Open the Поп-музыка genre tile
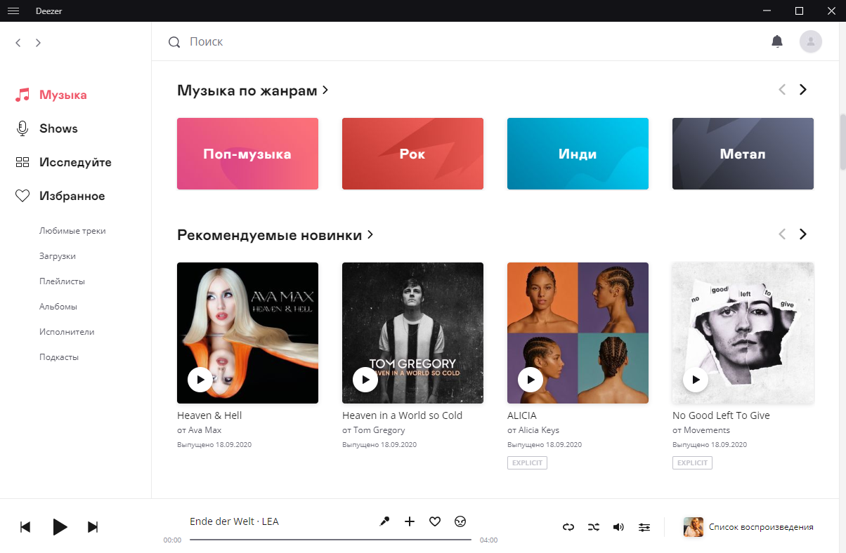 247,154
